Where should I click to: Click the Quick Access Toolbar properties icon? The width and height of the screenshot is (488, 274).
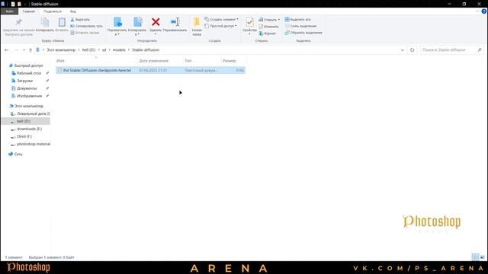tap(13, 4)
